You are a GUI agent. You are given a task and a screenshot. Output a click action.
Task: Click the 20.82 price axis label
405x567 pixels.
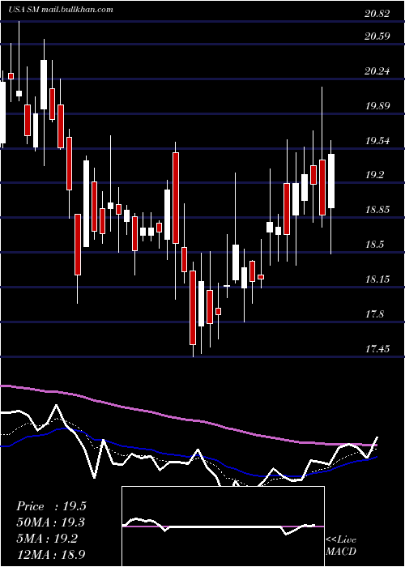(x=377, y=14)
